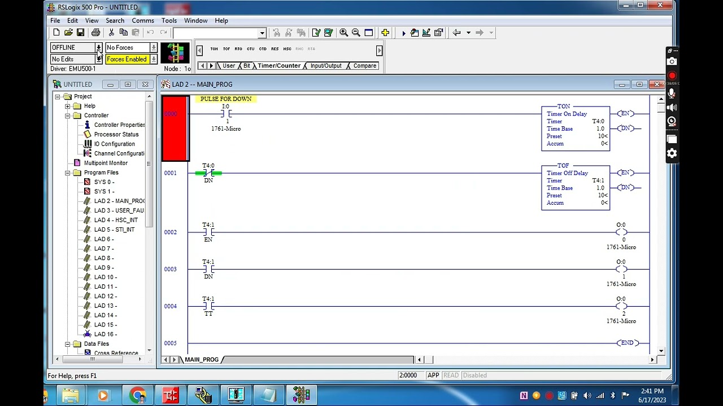723x406 pixels.
Task: Open Multipoint Monitor in project tree
Action: pyautogui.click(x=101, y=164)
